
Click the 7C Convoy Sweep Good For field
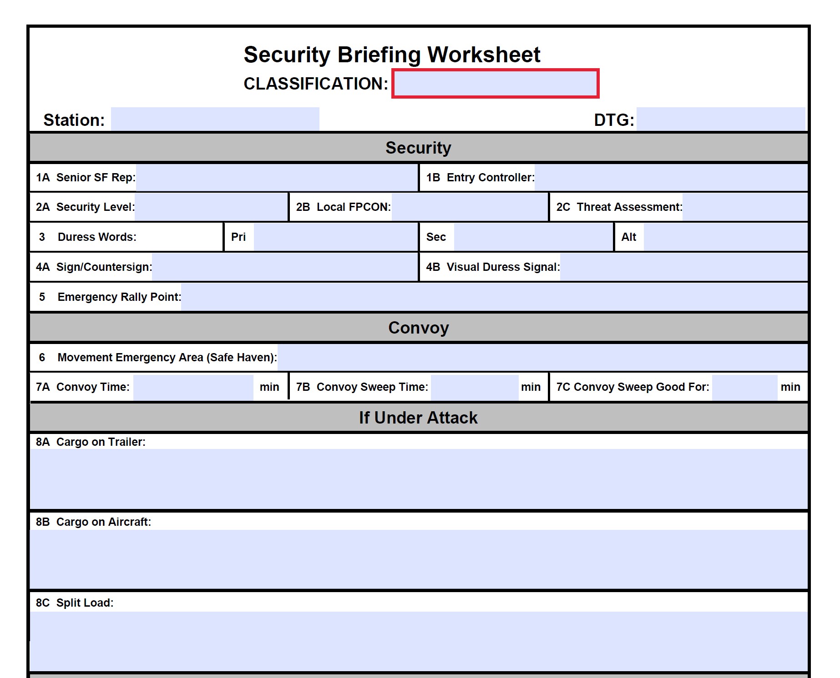point(745,387)
